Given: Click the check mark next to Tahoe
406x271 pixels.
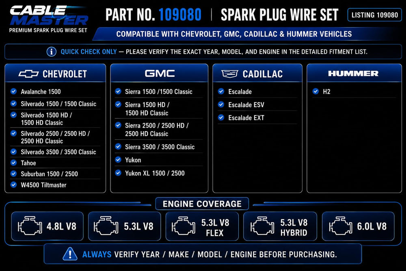Looking at the screenshot, I should tap(13, 163).
